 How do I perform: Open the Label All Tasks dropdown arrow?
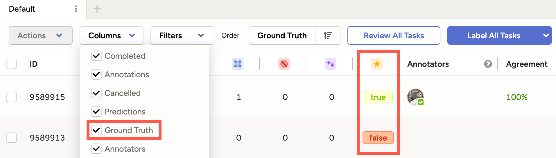[546, 35]
